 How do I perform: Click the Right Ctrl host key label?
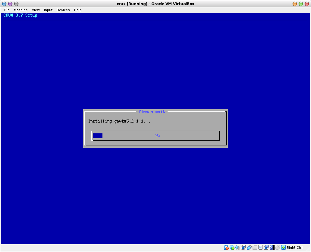(294, 247)
